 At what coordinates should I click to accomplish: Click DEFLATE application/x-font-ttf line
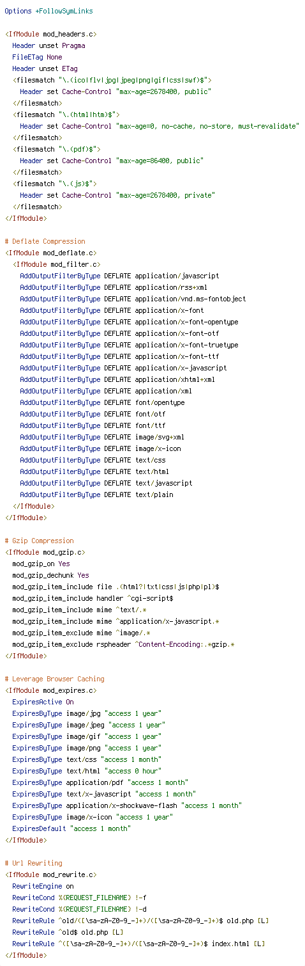pos(119,357)
